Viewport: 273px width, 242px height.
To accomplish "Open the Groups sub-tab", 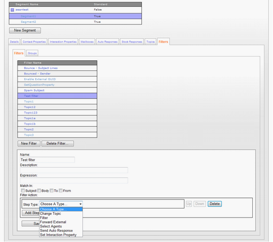I will coord(32,53).
